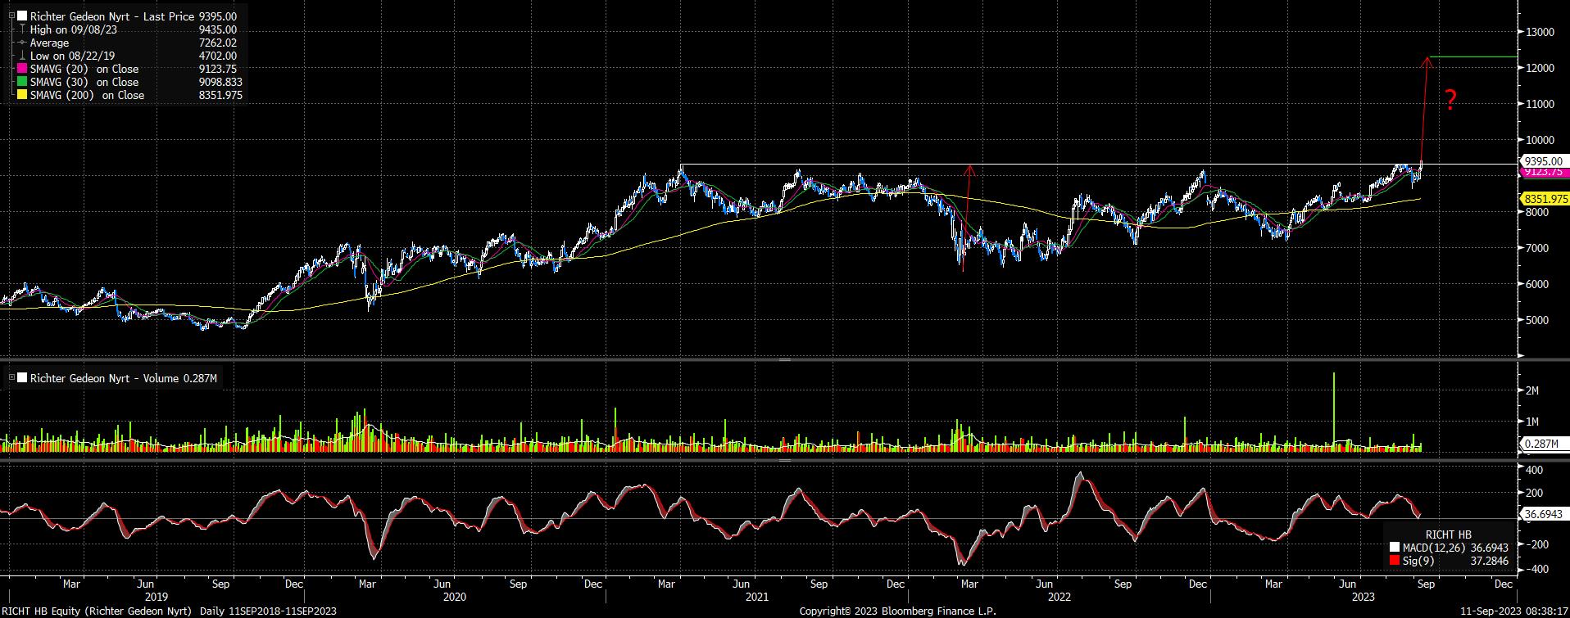1570x618 pixels.
Task: Click the Low on 08/22/19 marker icon
Action: click(x=22, y=56)
